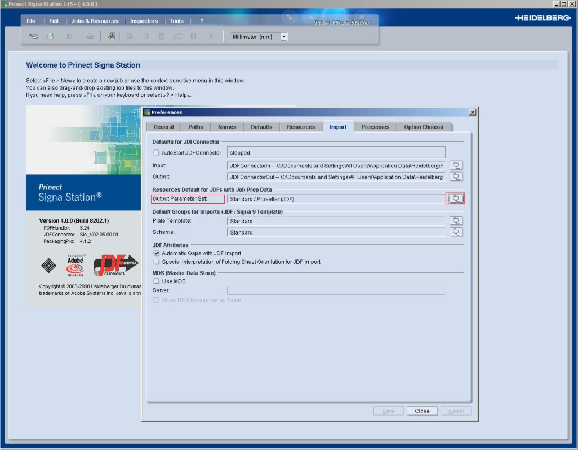
Task: Click the green Jobs & Resources toolbar icon
Action: click(111, 36)
